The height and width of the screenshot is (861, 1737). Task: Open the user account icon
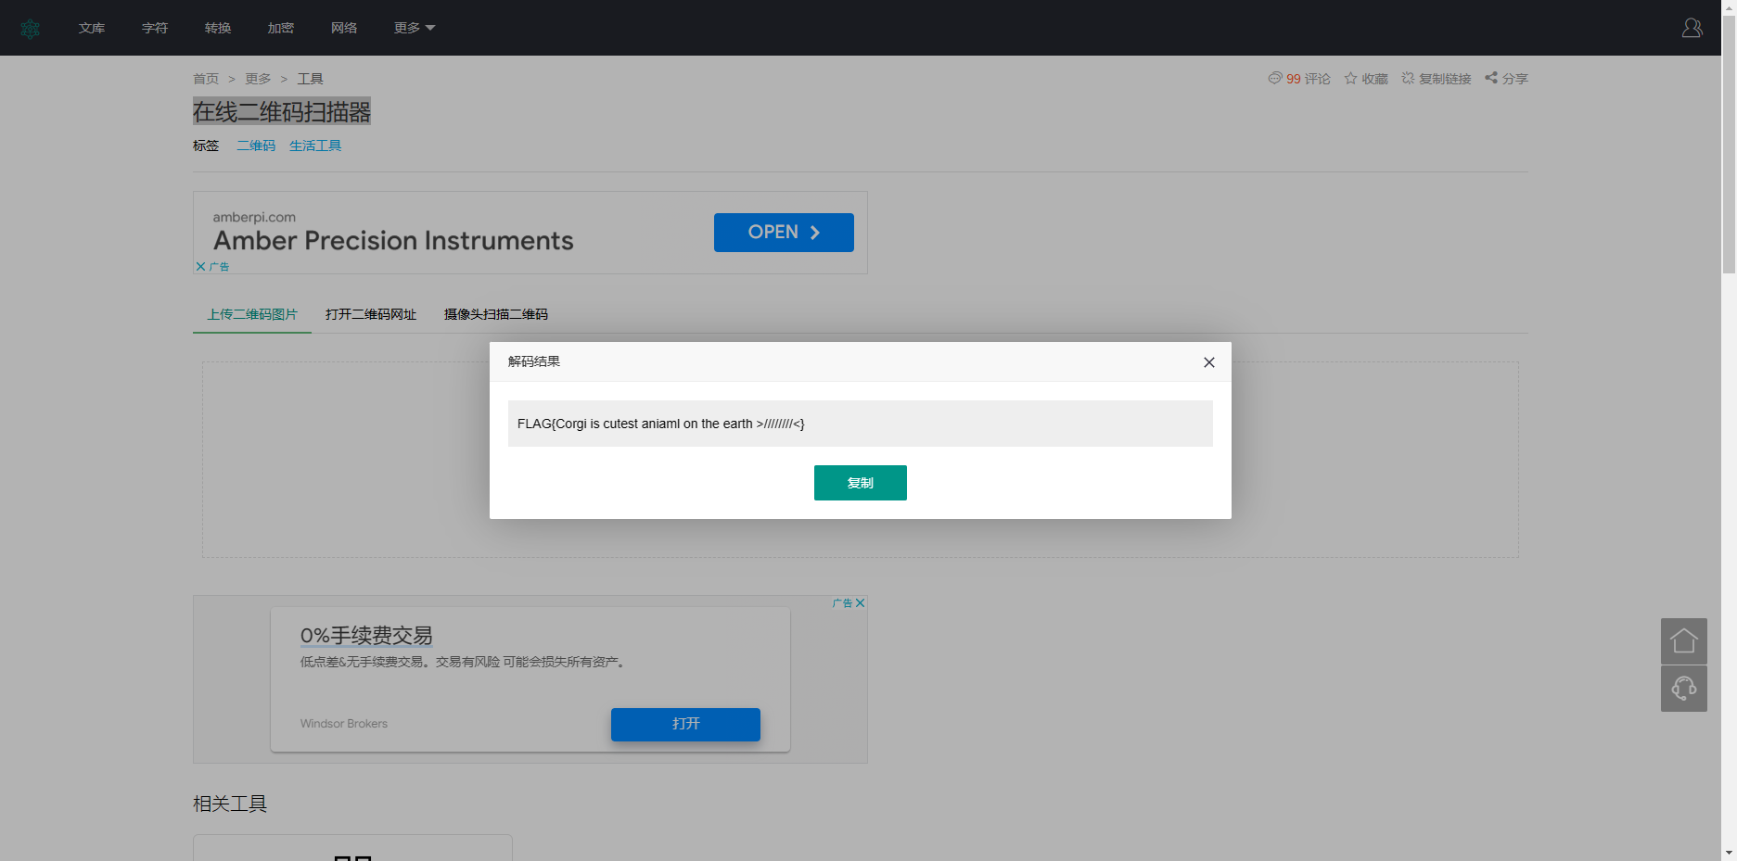pyautogui.click(x=1692, y=28)
